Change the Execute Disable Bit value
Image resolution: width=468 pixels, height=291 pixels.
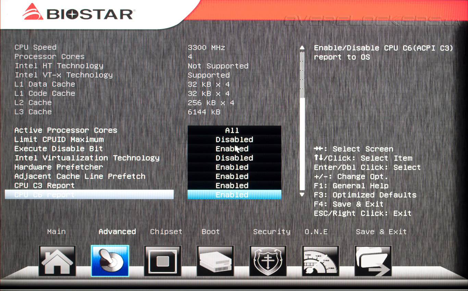(234, 149)
